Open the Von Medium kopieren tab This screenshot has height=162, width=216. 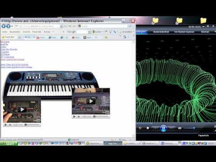184,32
